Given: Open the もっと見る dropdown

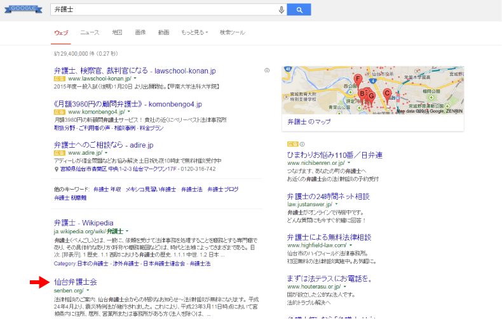Looking at the screenshot, I should (x=194, y=32).
